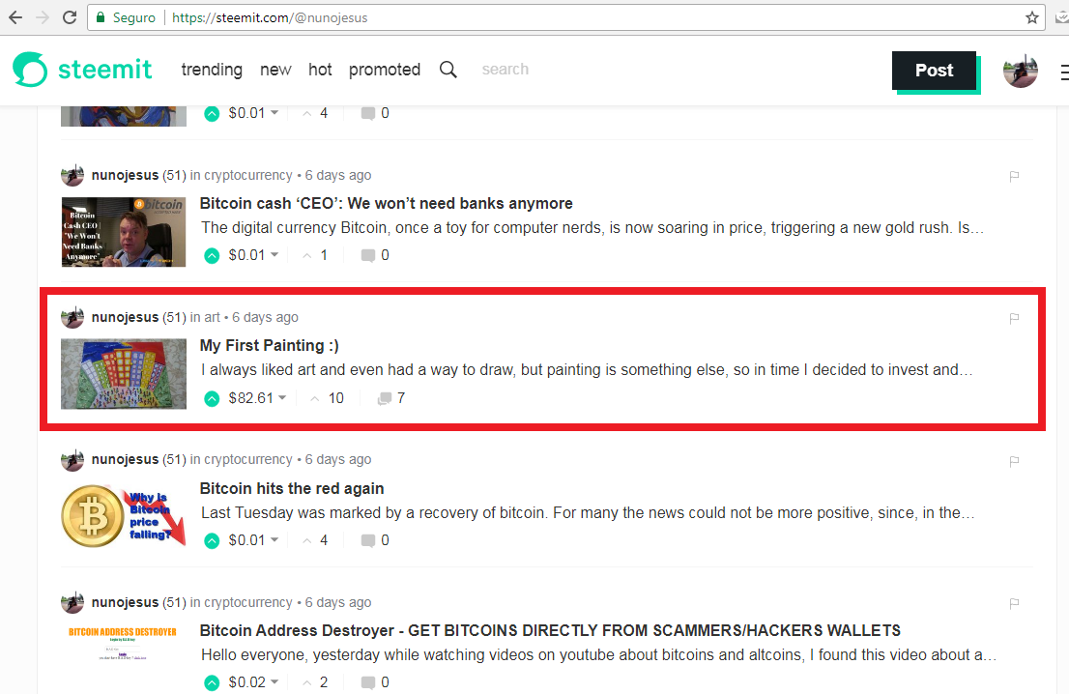Expand $82.61 payout dropdown
This screenshot has height=694, width=1069.
[x=258, y=398]
